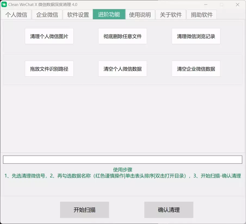
Task: Open the 使用说明 tab
Action: coord(140,15)
